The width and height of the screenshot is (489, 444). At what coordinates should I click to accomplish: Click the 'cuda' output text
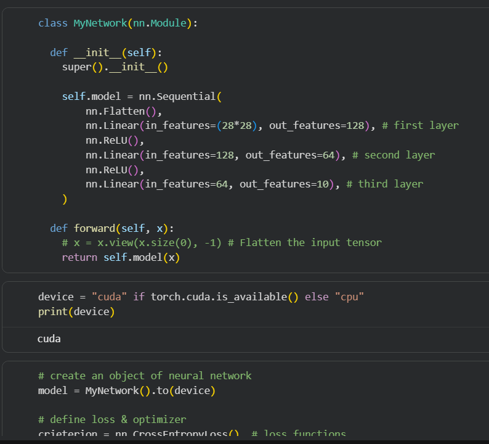pyautogui.click(x=49, y=339)
